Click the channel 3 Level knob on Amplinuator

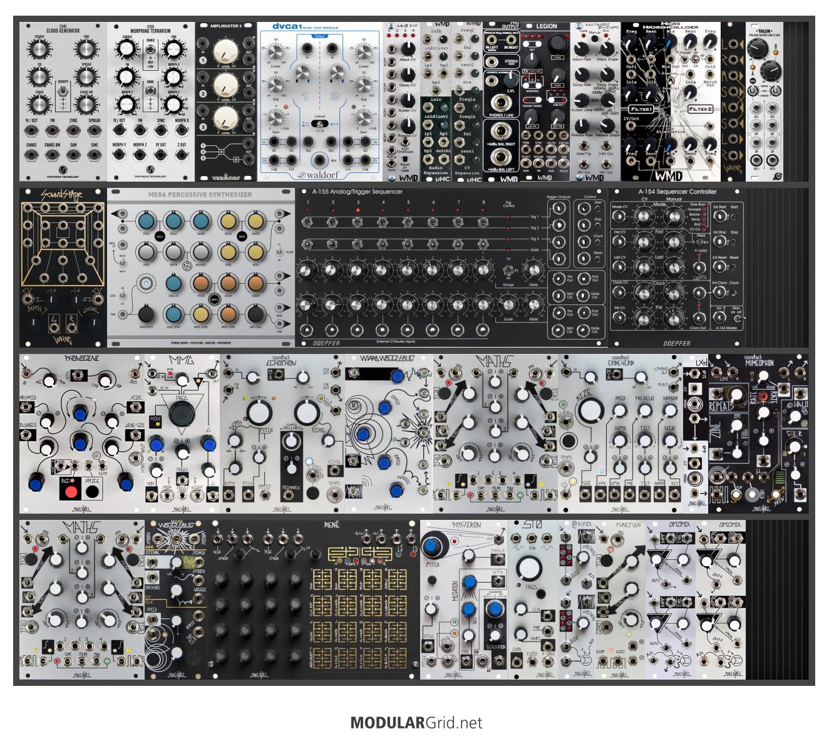coord(226,119)
